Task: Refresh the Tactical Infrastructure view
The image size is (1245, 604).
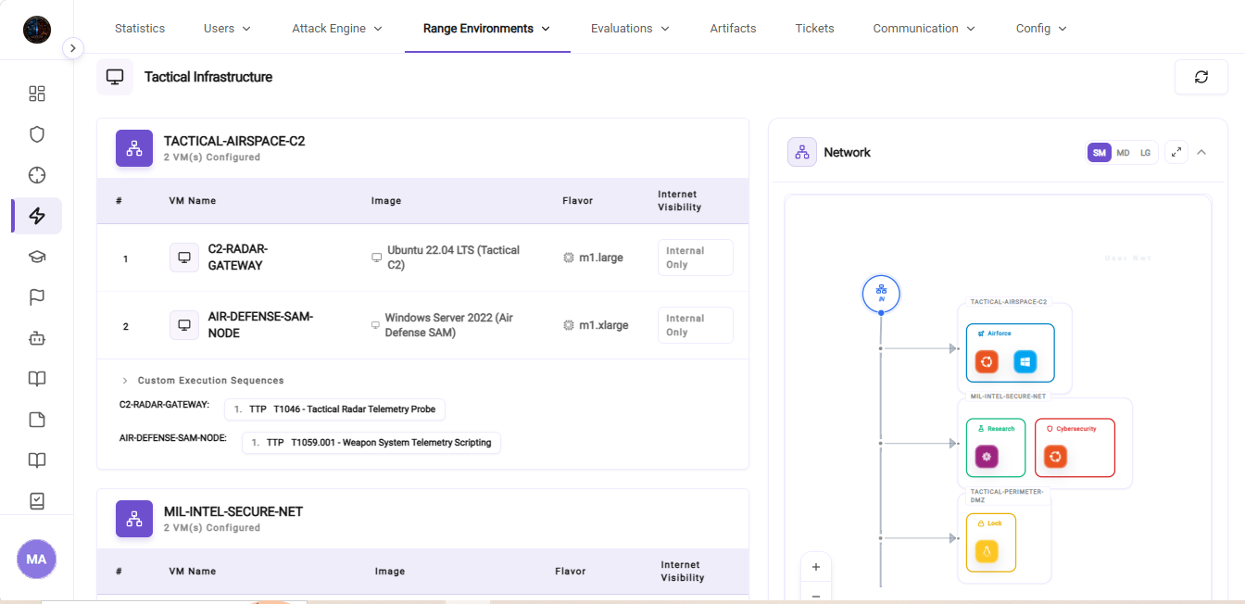Action: [x=1201, y=77]
